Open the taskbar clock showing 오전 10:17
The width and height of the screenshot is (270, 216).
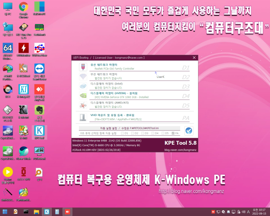point(259,212)
